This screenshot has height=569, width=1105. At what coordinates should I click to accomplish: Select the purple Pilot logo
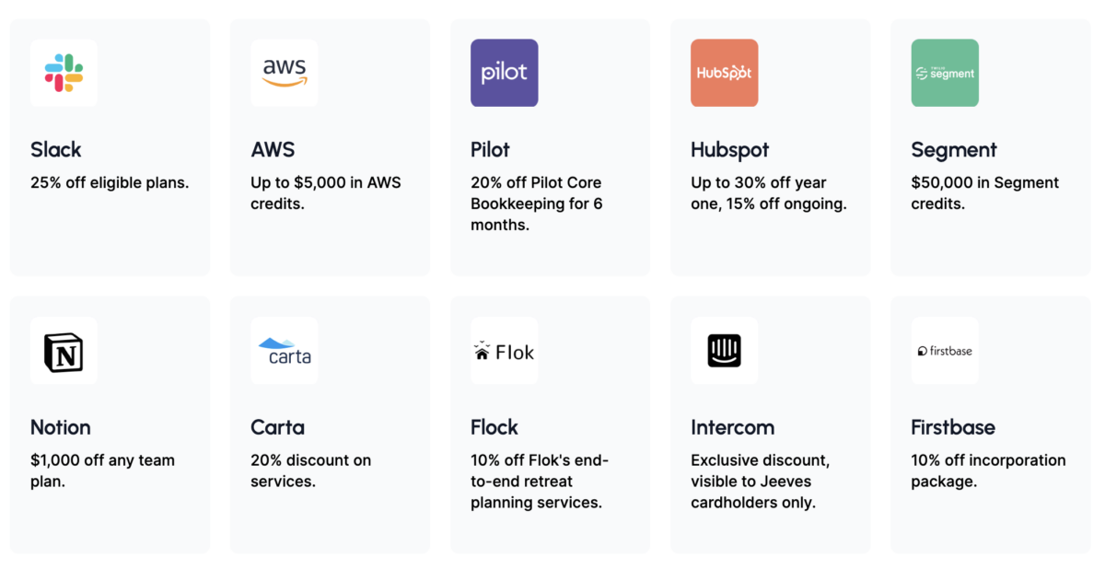coord(504,73)
